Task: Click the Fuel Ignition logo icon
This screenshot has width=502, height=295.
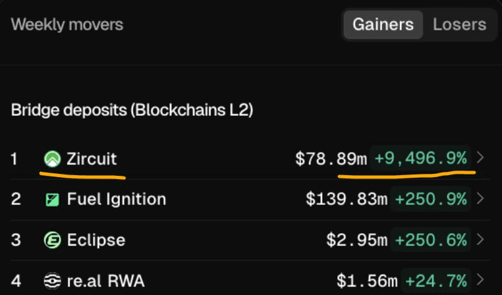Action: [52, 199]
